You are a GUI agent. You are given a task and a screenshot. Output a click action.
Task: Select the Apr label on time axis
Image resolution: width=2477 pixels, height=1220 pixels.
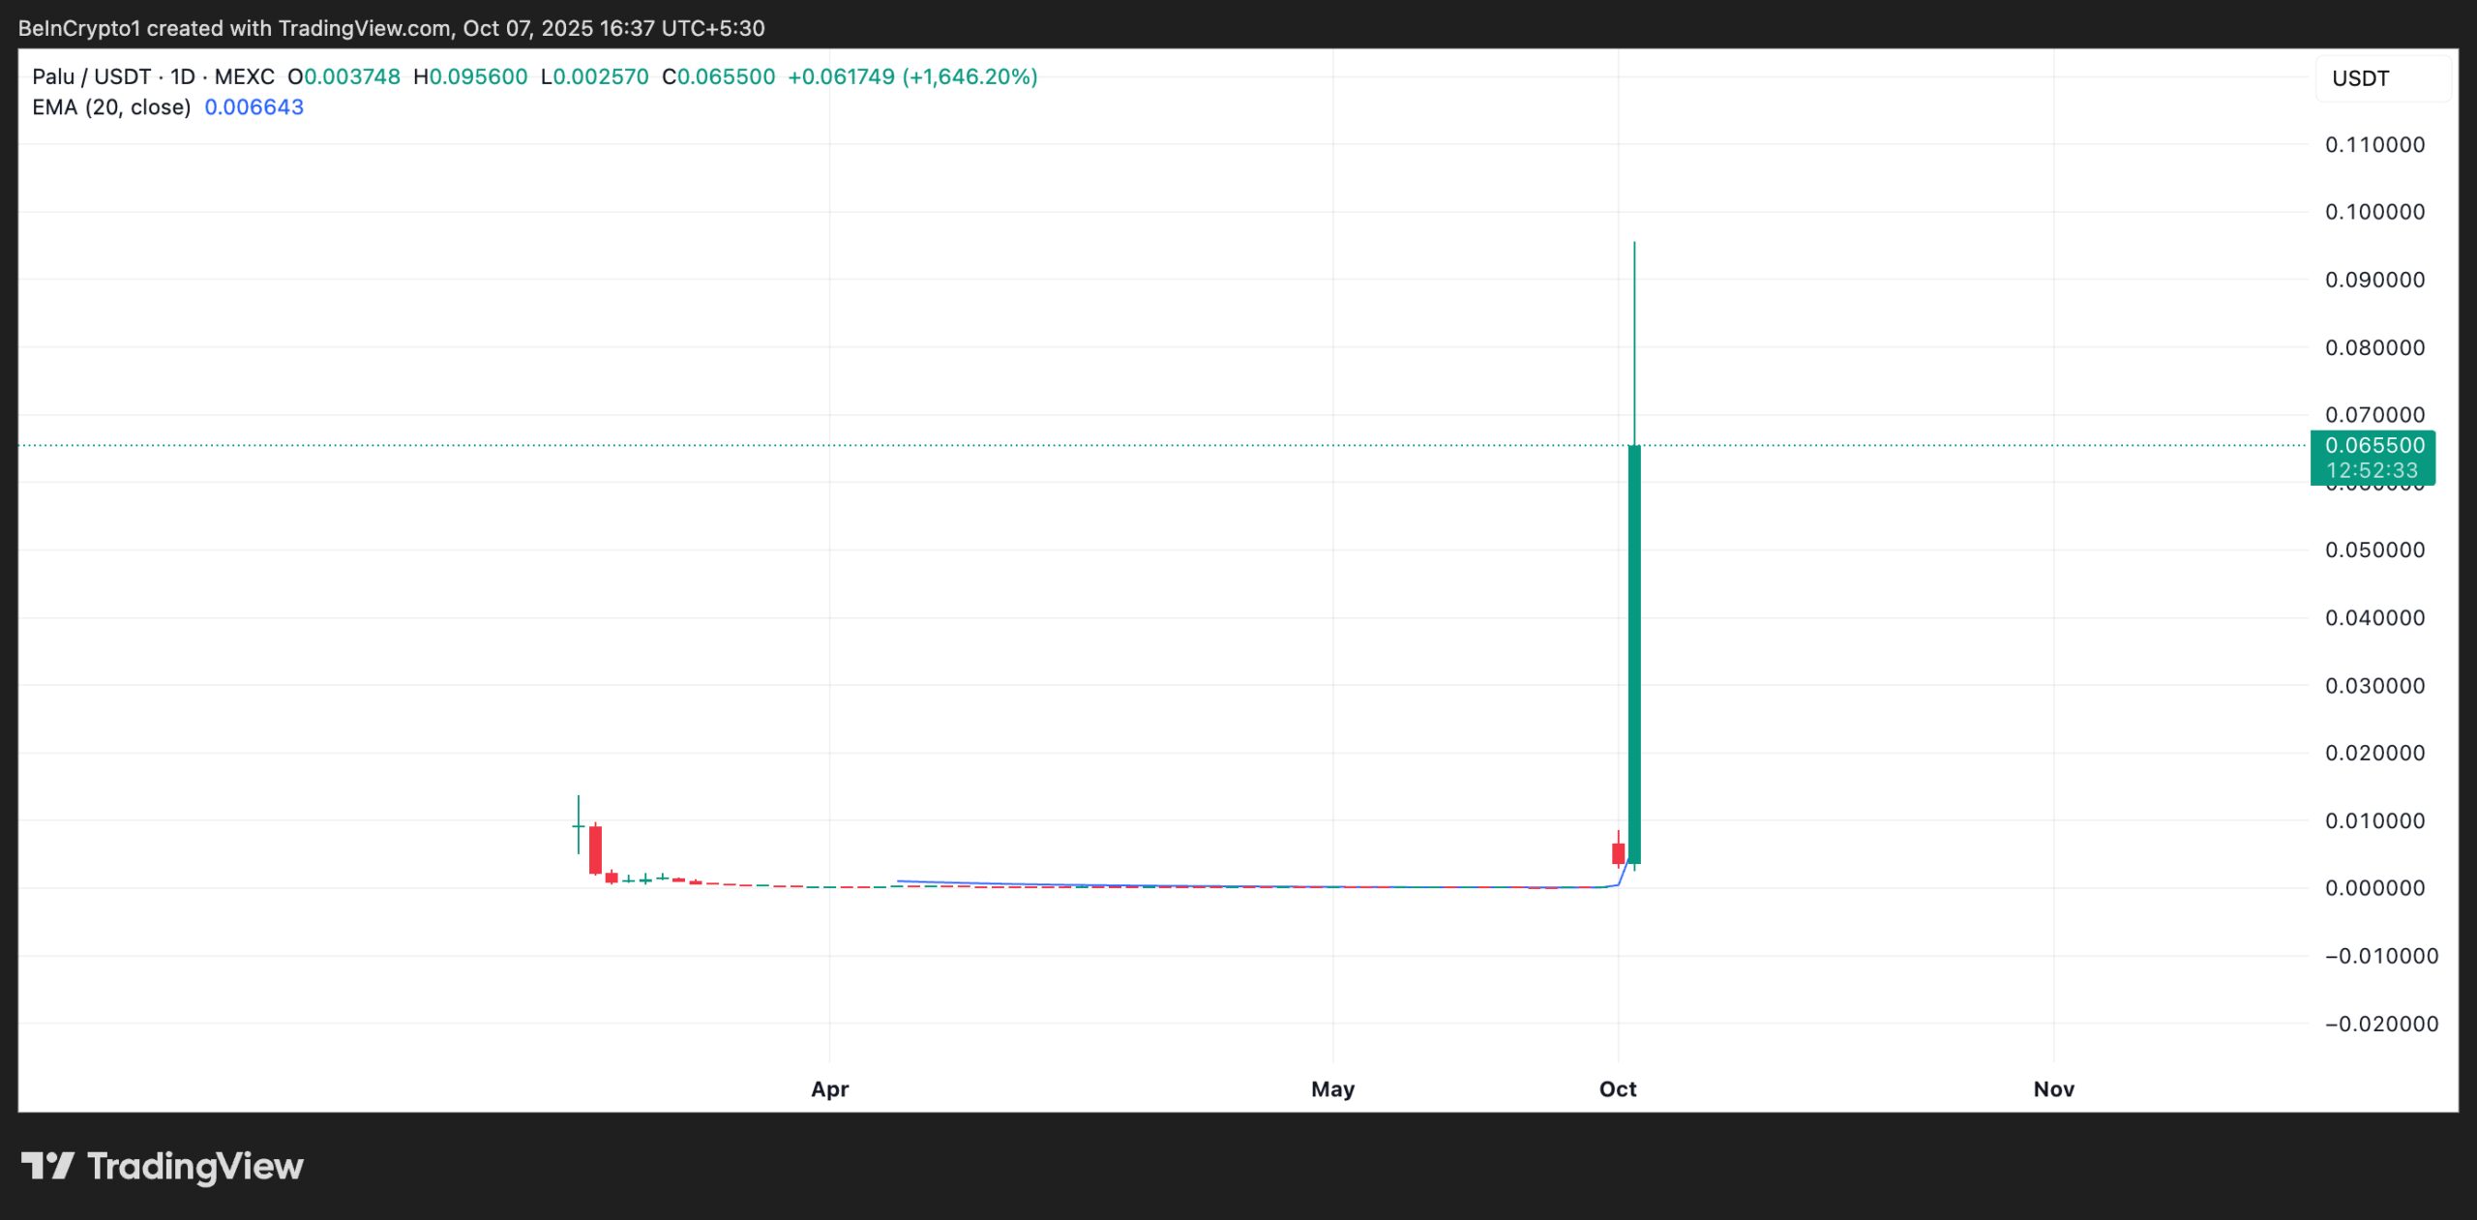[x=829, y=1088]
